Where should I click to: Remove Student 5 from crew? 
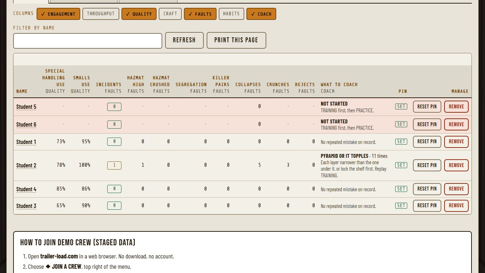coord(456,107)
